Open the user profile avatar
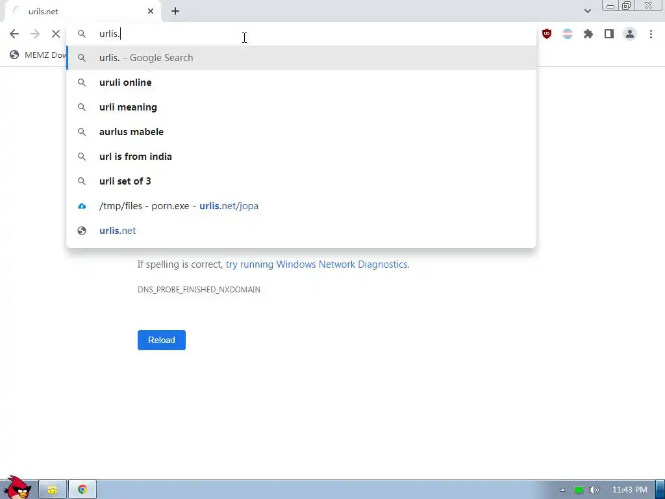 [x=630, y=34]
